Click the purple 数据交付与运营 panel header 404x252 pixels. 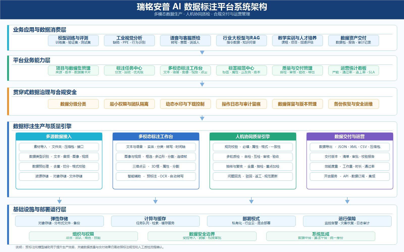pos(350,137)
